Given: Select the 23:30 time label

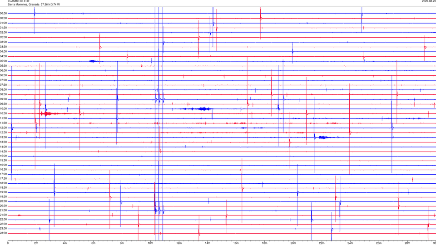Looking at the screenshot, I should pyautogui.click(x=3, y=233).
